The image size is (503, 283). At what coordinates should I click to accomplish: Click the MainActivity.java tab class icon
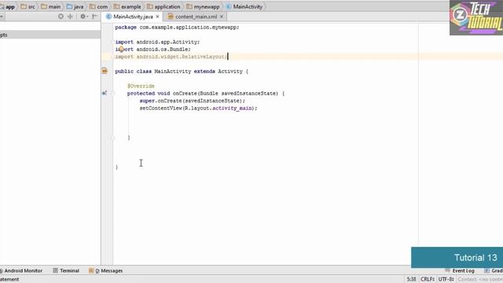point(108,17)
